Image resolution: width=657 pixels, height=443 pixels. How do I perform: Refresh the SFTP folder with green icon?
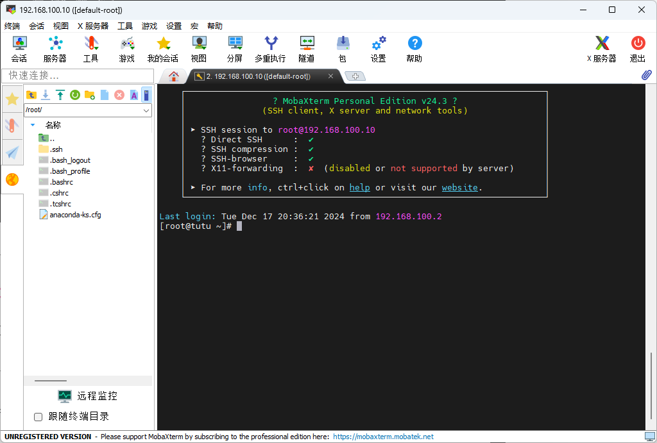pos(75,95)
